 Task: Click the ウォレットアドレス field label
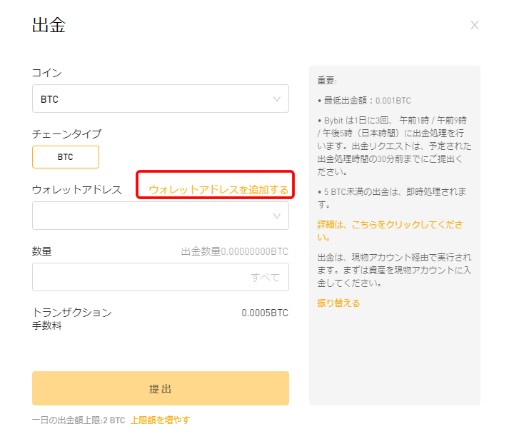pos(76,190)
